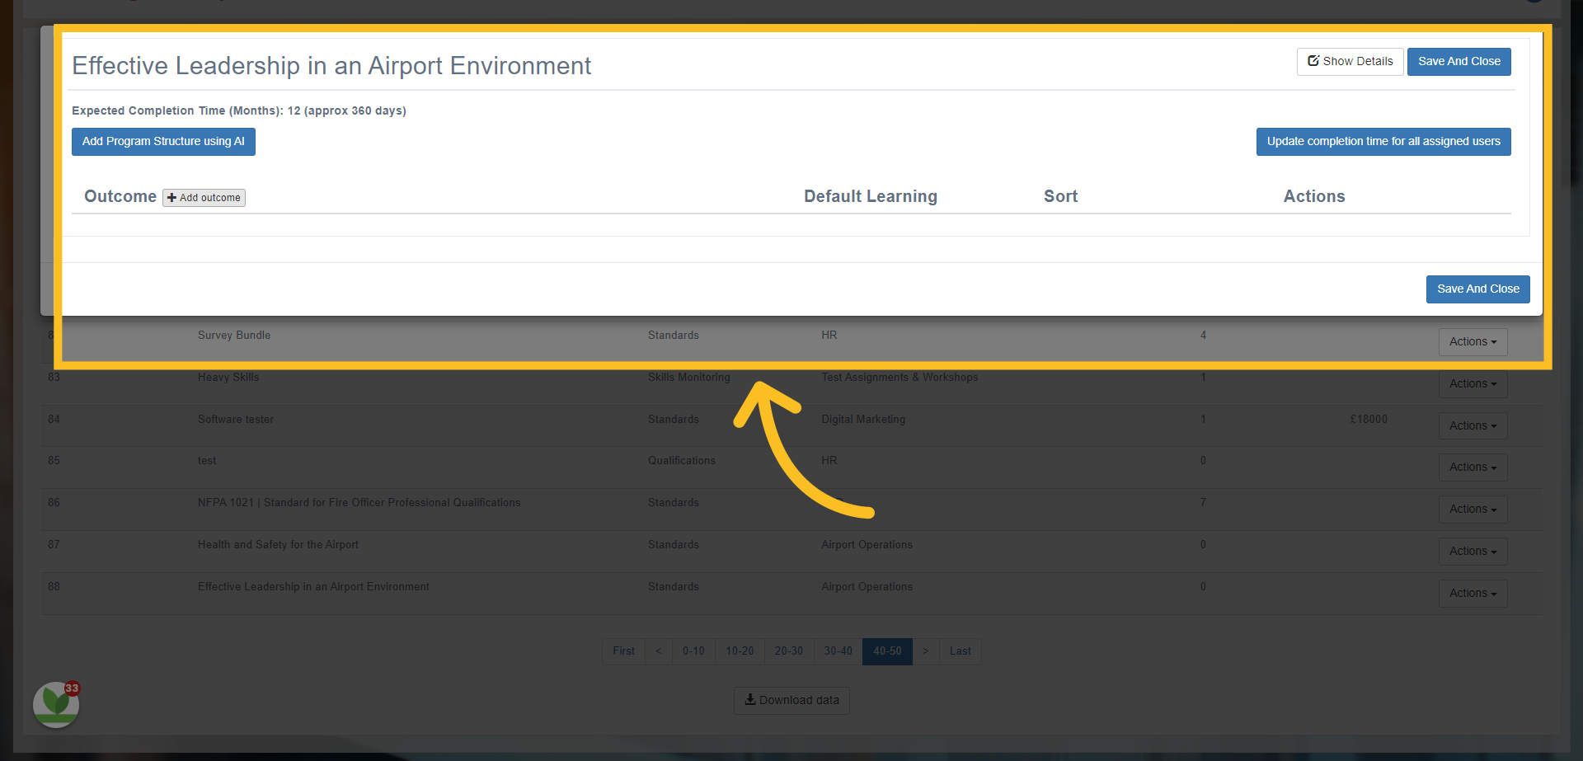
Task: Click the Heavy Skills program name
Action: click(228, 378)
